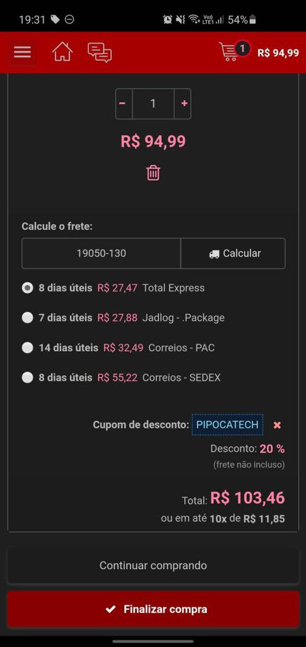Edit the PIPOCATECH coupon field
This screenshot has width=306, height=647.
click(x=227, y=425)
